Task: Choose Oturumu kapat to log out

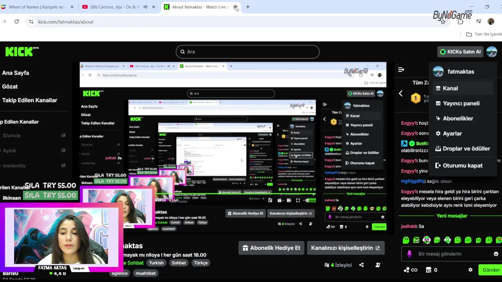Action: click(463, 166)
